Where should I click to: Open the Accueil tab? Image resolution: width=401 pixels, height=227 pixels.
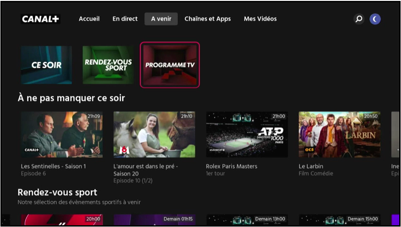(x=89, y=19)
